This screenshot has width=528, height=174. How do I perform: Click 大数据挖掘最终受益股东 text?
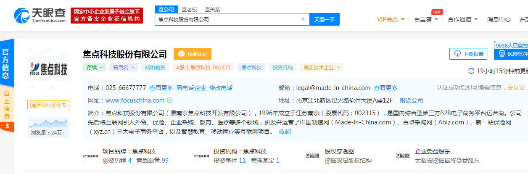pyautogui.click(x=447, y=161)
